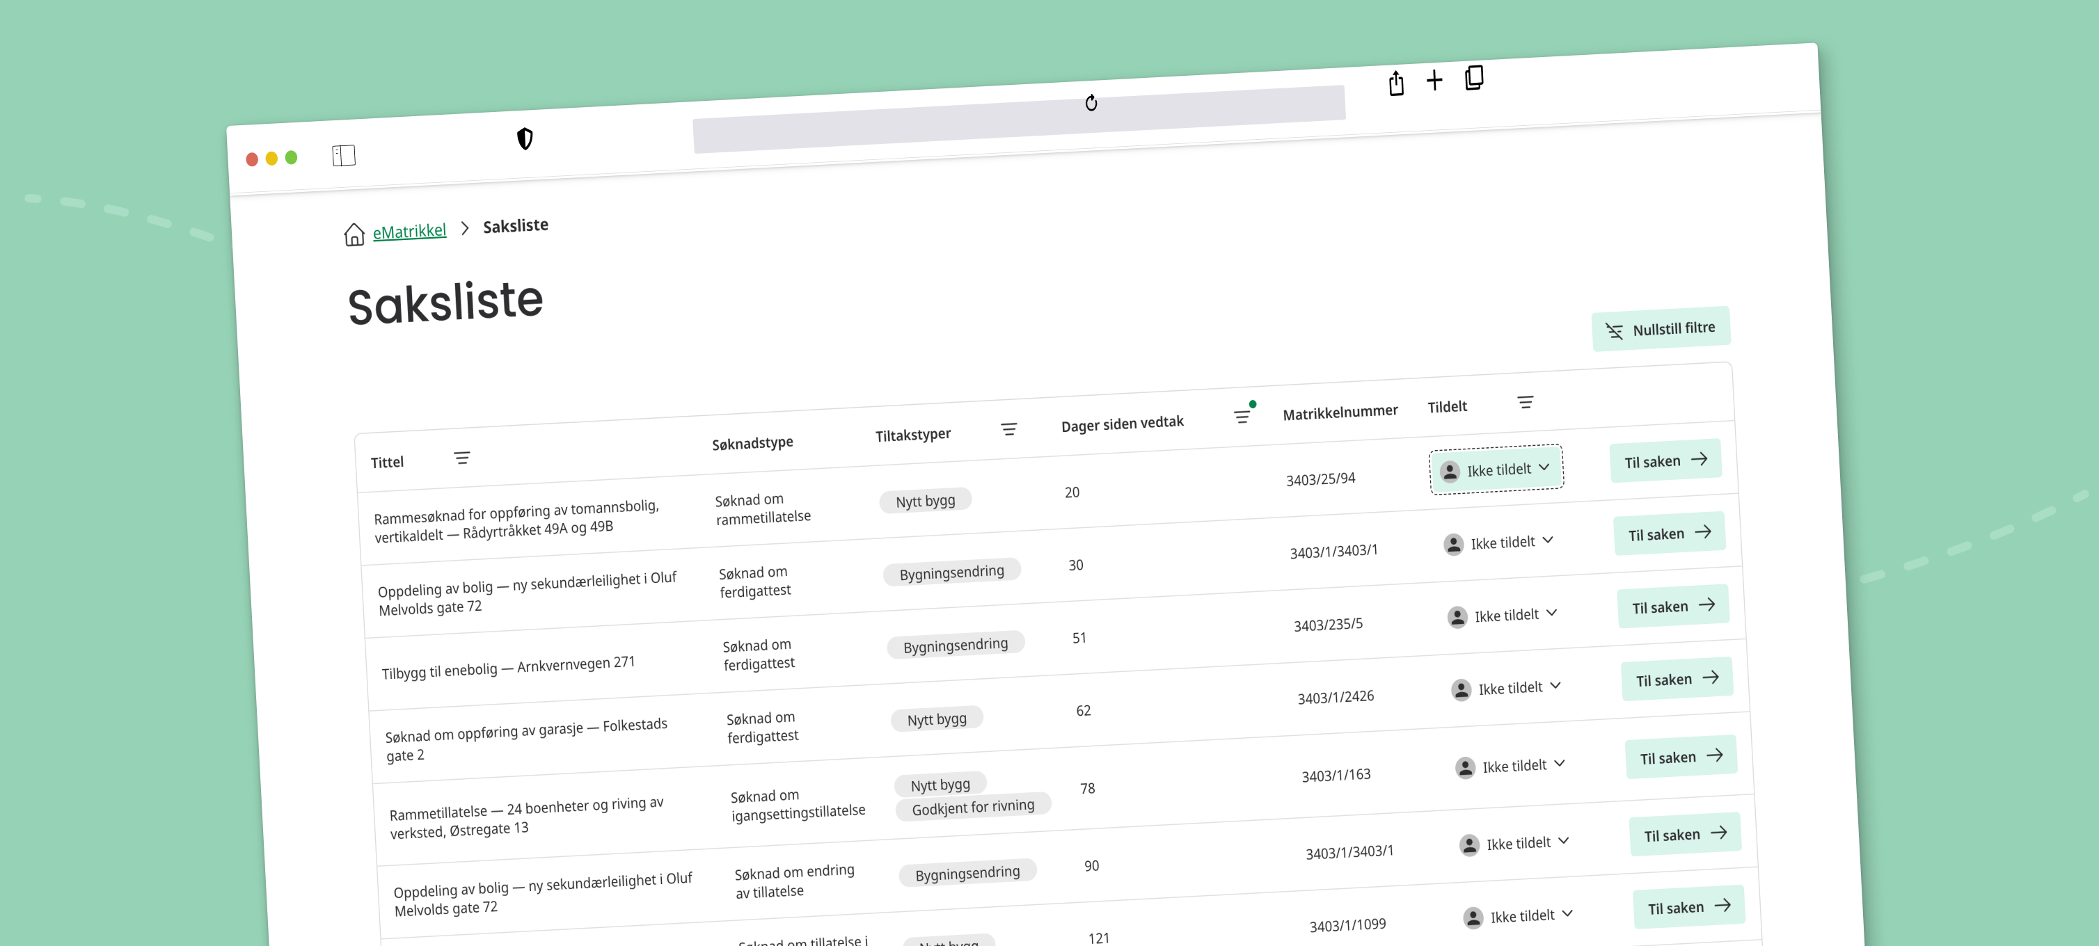
Task: Click Til saken for 3403/1/2426
Action: tap(1678, 679)
